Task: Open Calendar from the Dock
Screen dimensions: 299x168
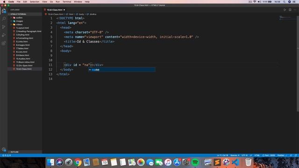Action: (x=105, y=162)
